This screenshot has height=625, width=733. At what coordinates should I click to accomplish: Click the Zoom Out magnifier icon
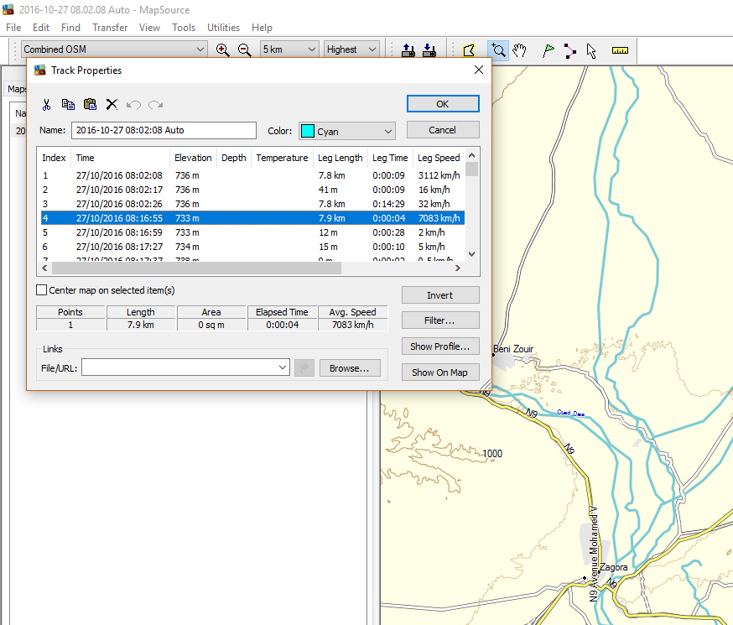point(245,49)
